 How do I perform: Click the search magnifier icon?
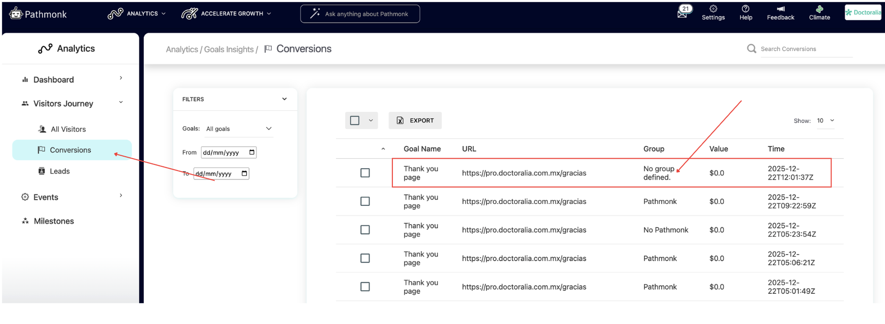[x=751, y=49]
